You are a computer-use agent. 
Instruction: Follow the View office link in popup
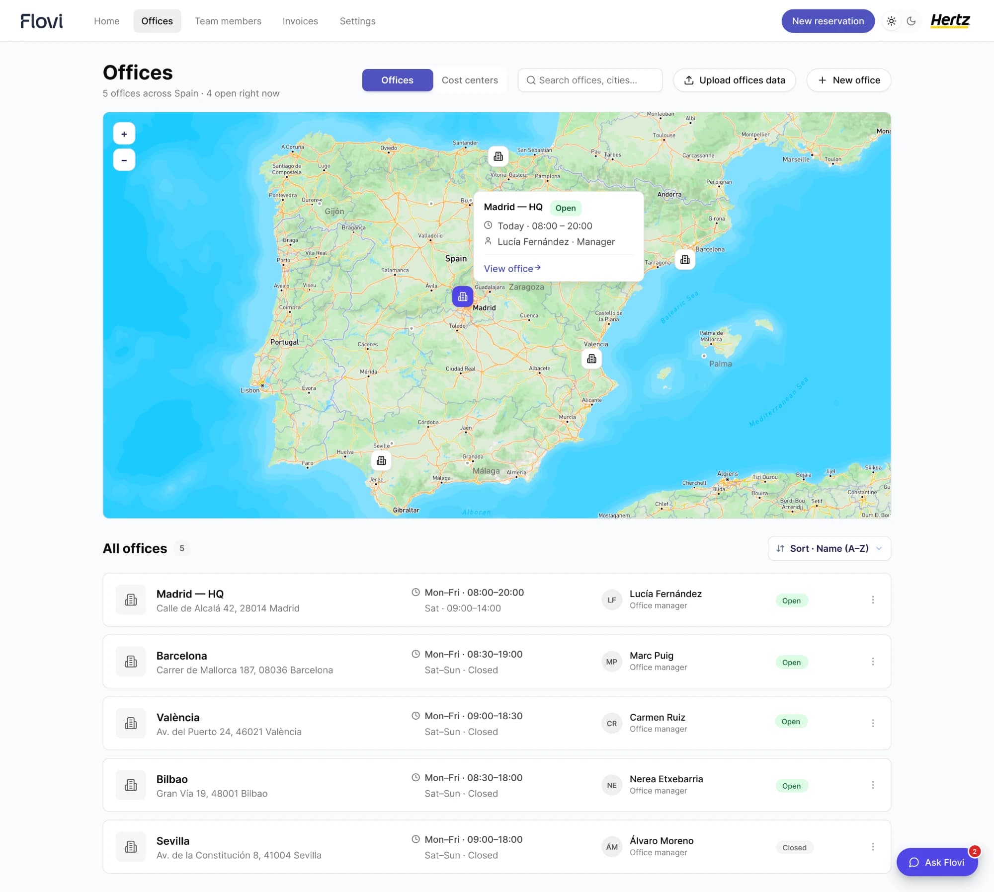(x=512, y=268)
